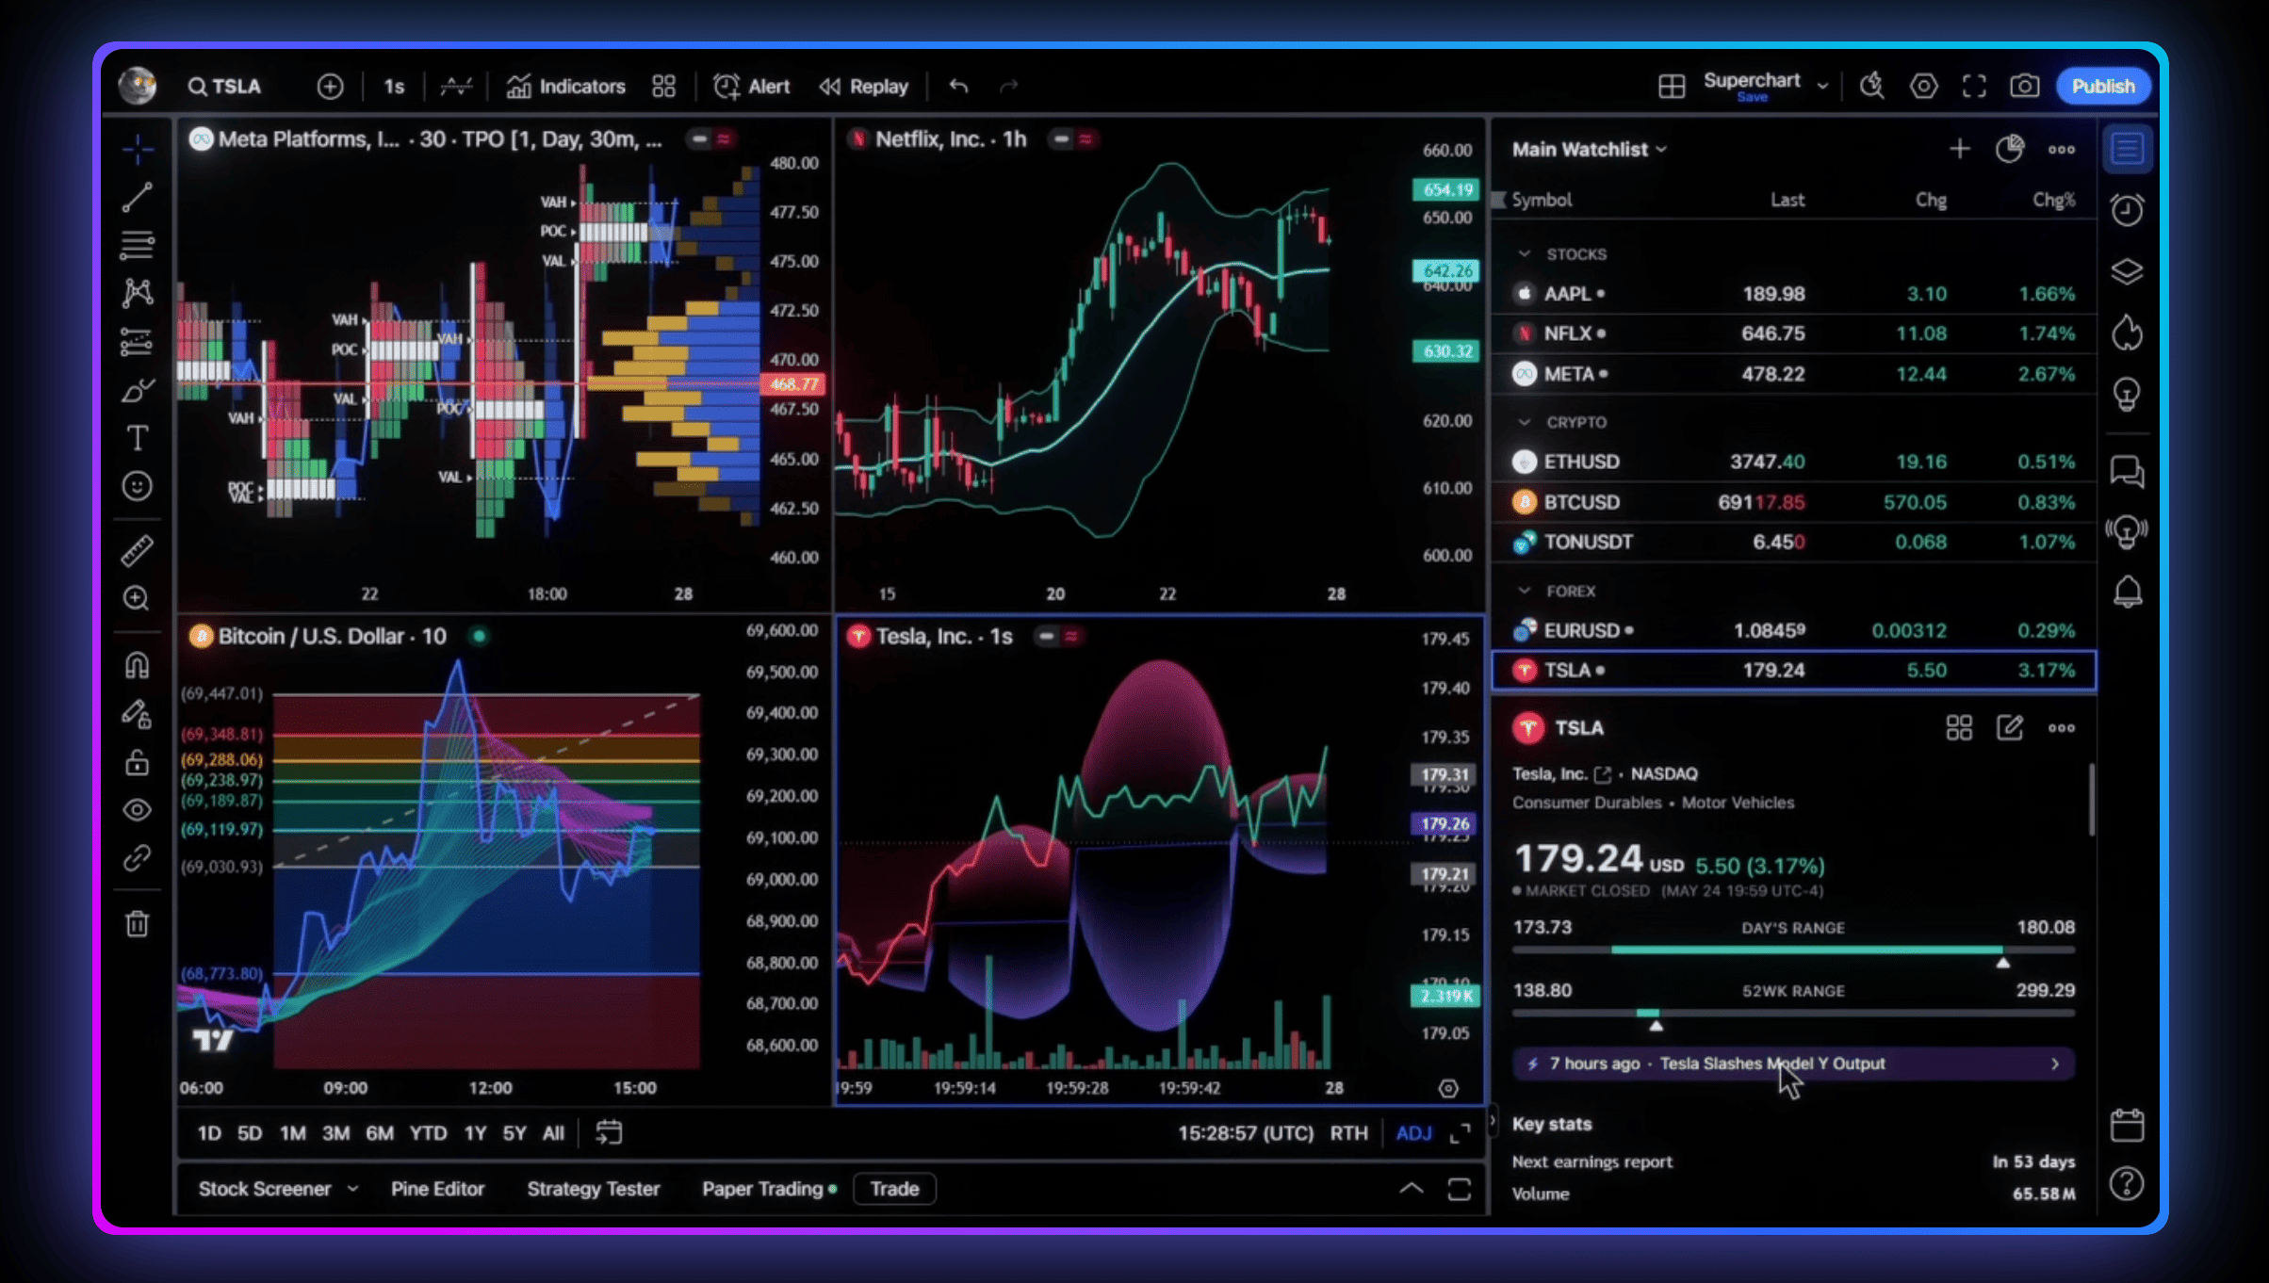Open the Paper Trading tab
The image size is (2269, 1283).
(769, 1189)
